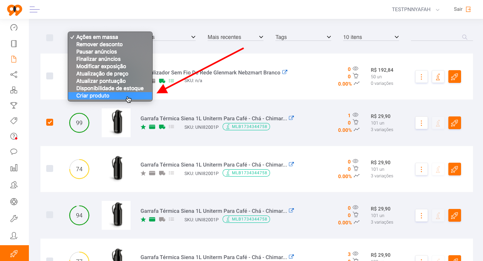The width and height of the screenshot is (483, 261).
Task: Uncheck the checked score 99 product checkbox
Action: 50,122
